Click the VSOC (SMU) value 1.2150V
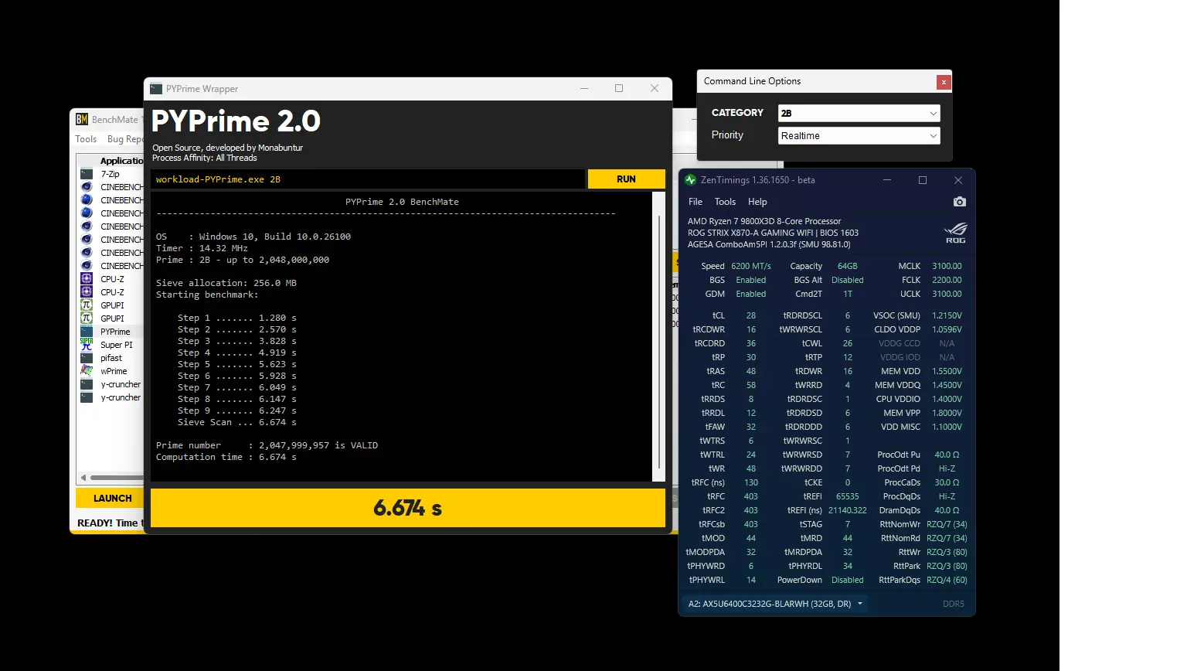 click(x=947, y=315)
